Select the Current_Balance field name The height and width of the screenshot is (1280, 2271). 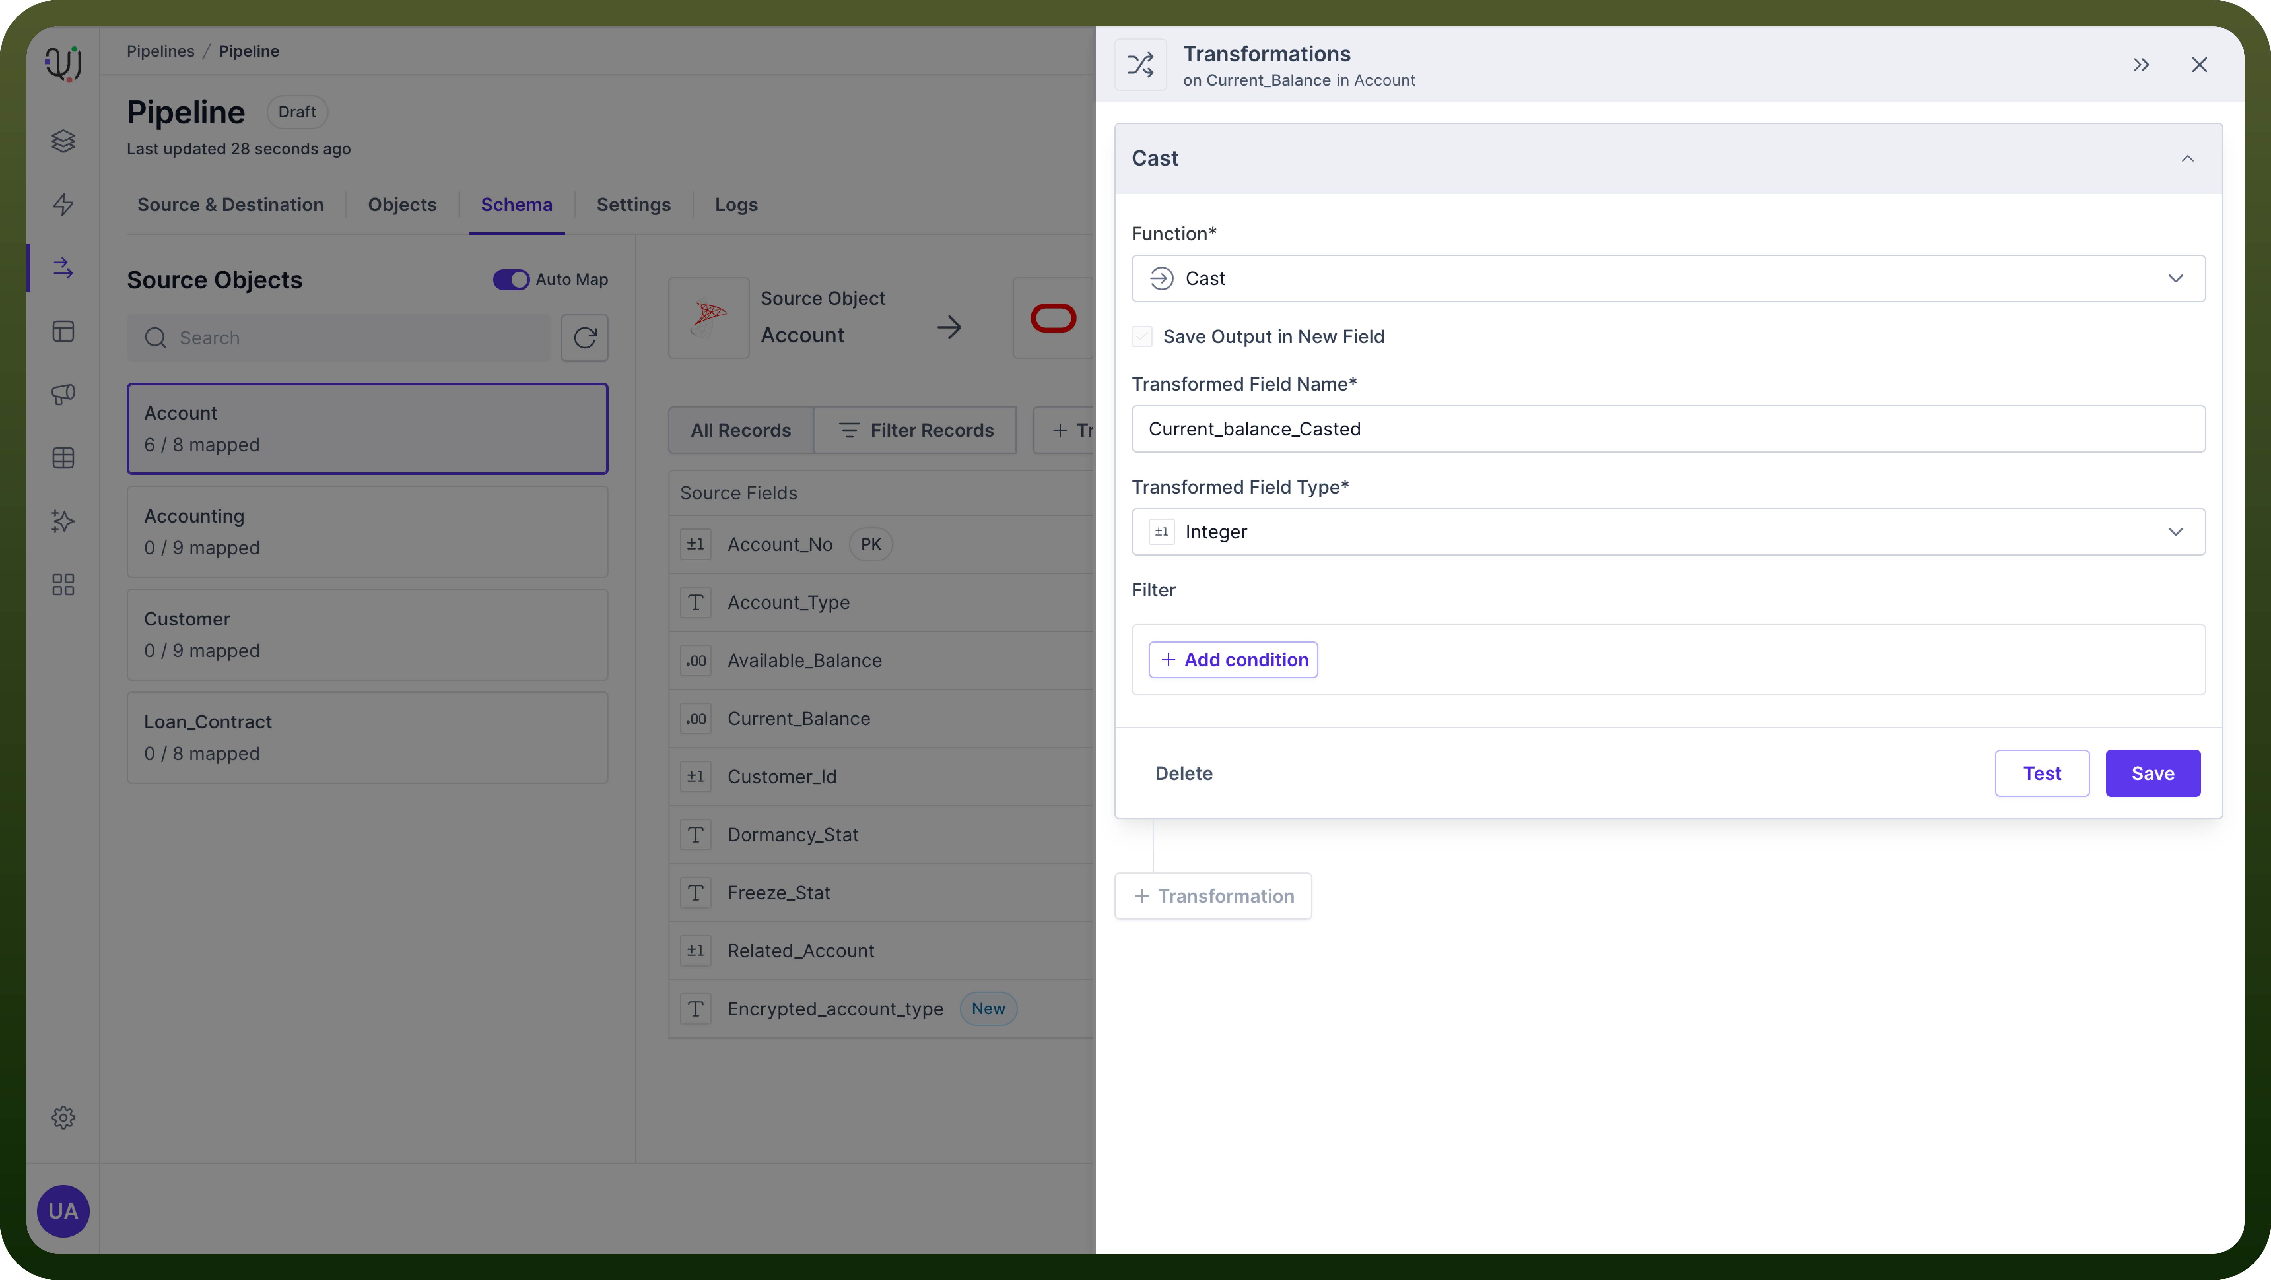coord(799,719)
